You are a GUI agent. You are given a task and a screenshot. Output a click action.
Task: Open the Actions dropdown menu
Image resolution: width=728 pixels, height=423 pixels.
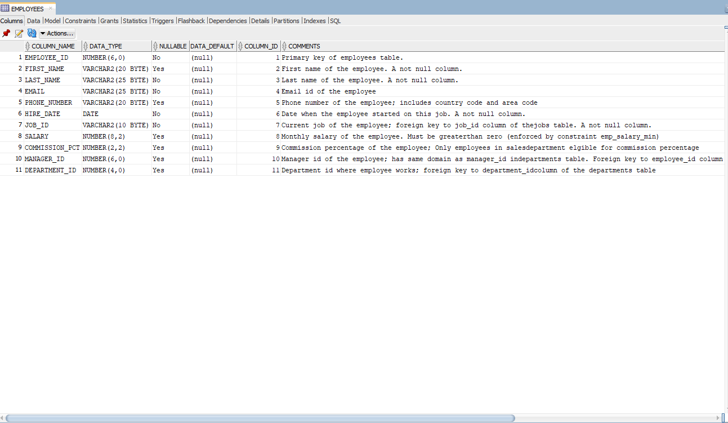point(56,33)
